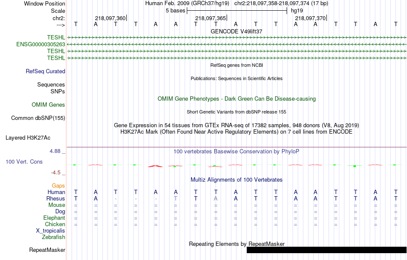The width and height of the screenshot is (407, 260).
Task: Click the 4.88 PhyloP upper limit value
Action: point(55,151)
